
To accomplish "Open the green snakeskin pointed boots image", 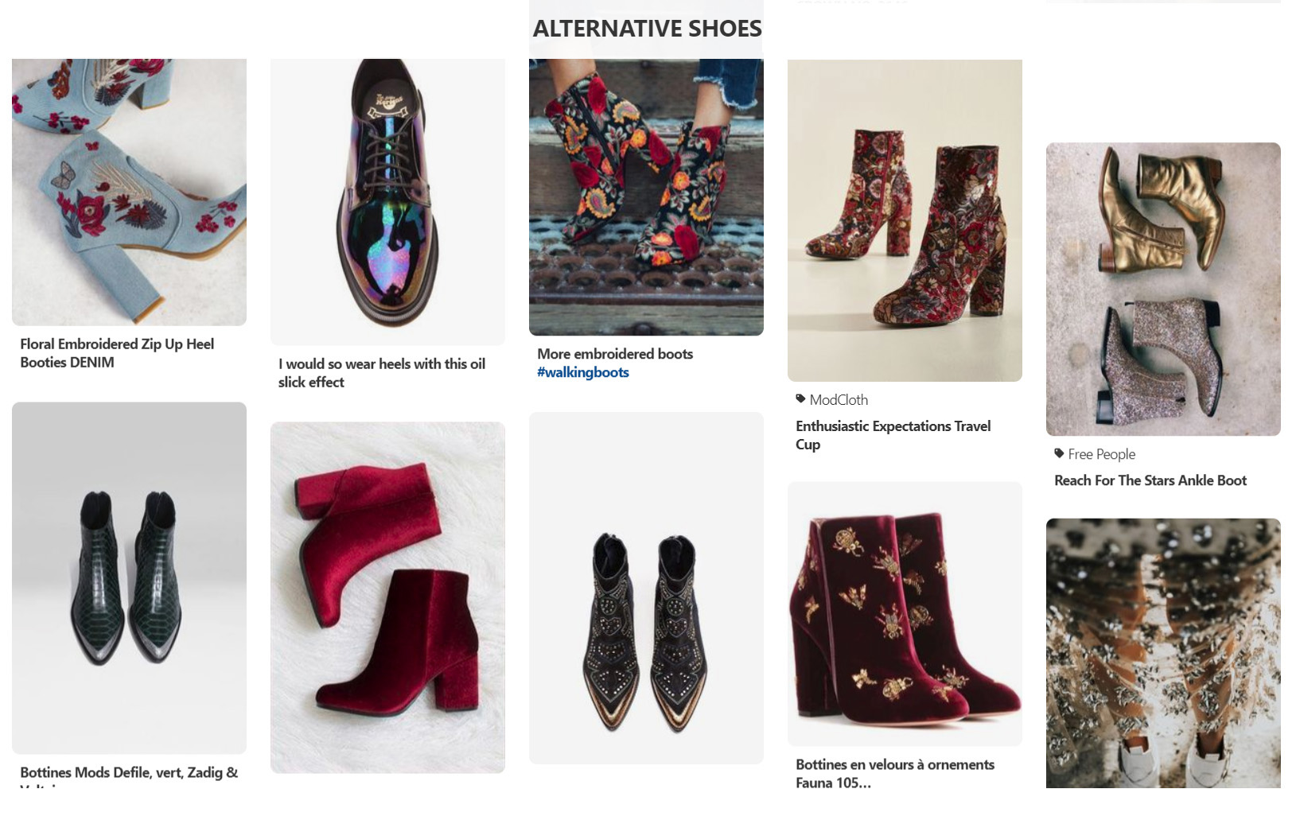I will pos(127,579).
